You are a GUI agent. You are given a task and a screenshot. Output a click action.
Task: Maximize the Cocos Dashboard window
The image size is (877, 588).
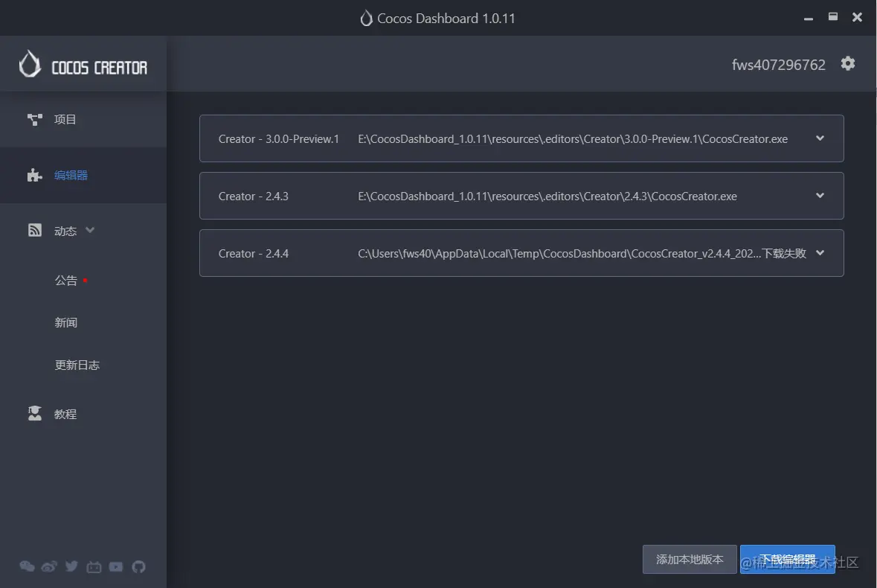[x=833, y=17]
